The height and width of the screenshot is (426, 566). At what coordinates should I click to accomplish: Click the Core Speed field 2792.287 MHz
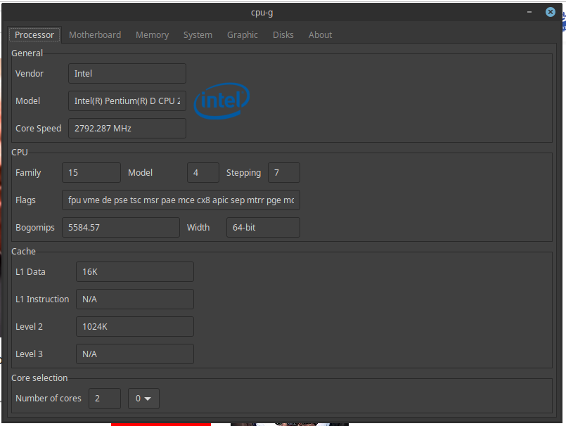click(x=127, y=129)
